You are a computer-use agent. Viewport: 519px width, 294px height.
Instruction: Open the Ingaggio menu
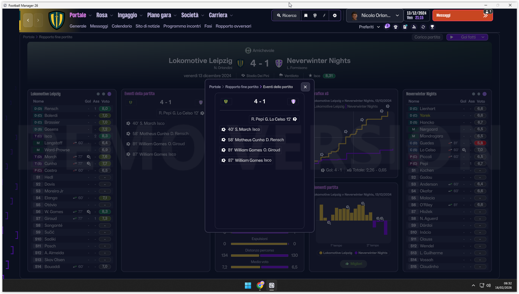pos(127,15)
